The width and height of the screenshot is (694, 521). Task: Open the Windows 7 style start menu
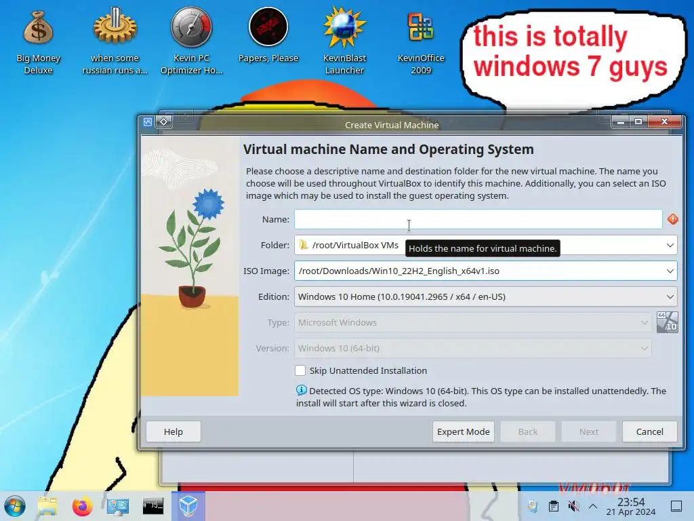click(15, 505)
